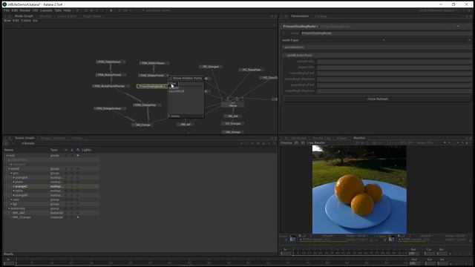Image resolution: width=475 pixels, height=267 pixels.
Task: Collapse the materials group
Action: [9, 208]
